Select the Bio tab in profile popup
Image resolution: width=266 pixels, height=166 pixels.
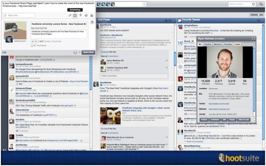click(200, 44)
